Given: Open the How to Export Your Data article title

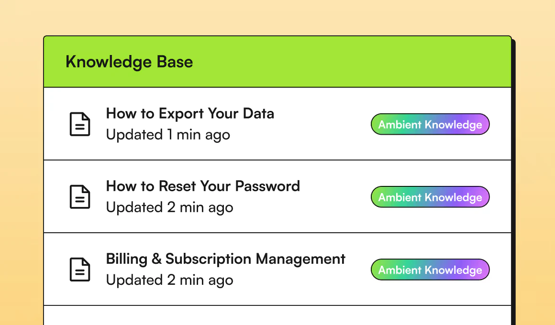Looking at the screenshot, I should click(x=190, y=114).
